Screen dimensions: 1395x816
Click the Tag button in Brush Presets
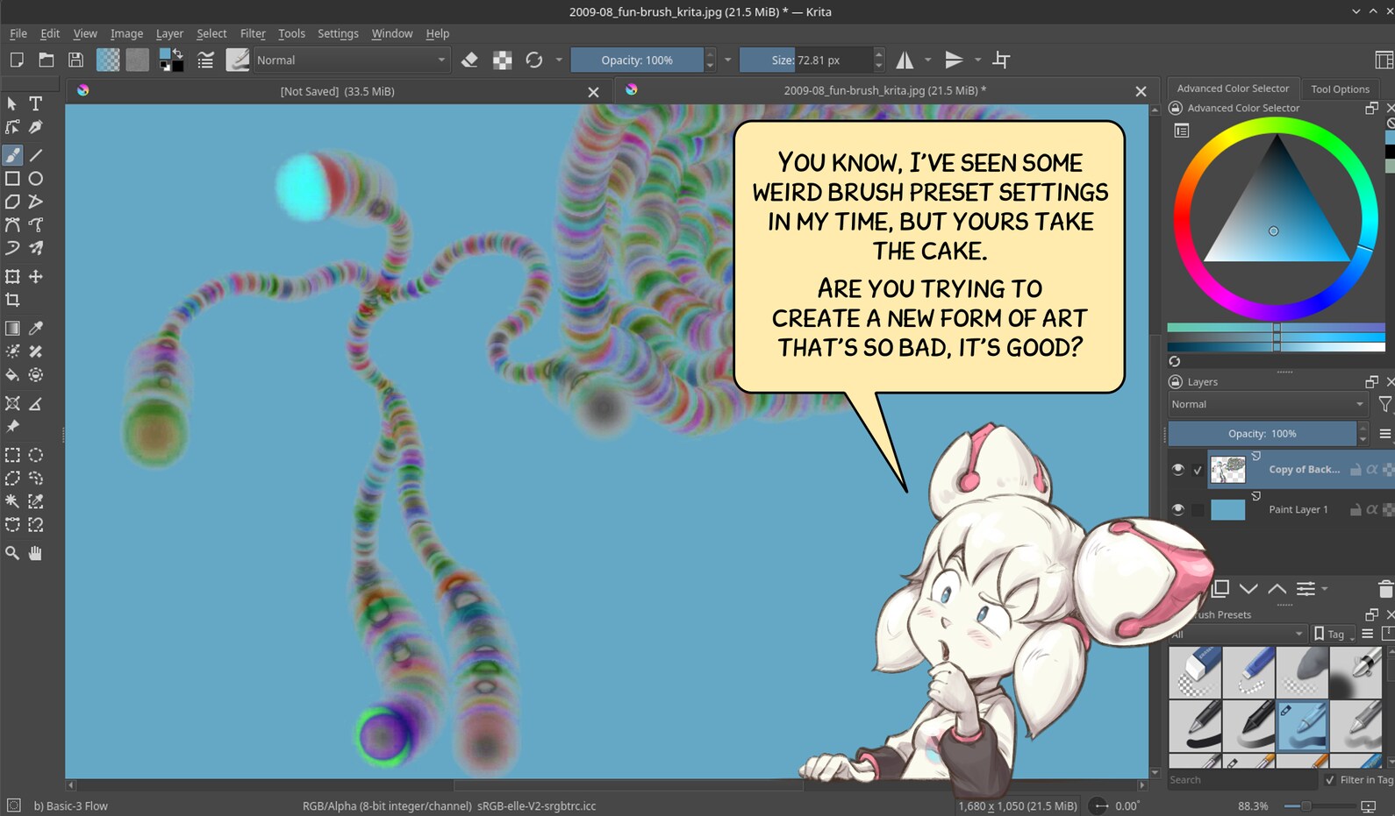pyautogui.click(x=1328, y=634)
